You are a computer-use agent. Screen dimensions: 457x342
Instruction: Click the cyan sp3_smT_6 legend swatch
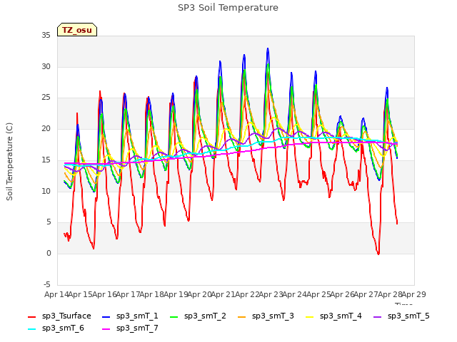tap(31, 329)
